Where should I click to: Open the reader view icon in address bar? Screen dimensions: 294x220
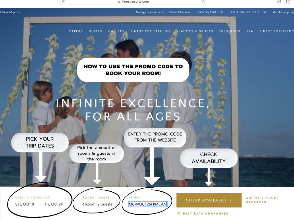[64, 1]
